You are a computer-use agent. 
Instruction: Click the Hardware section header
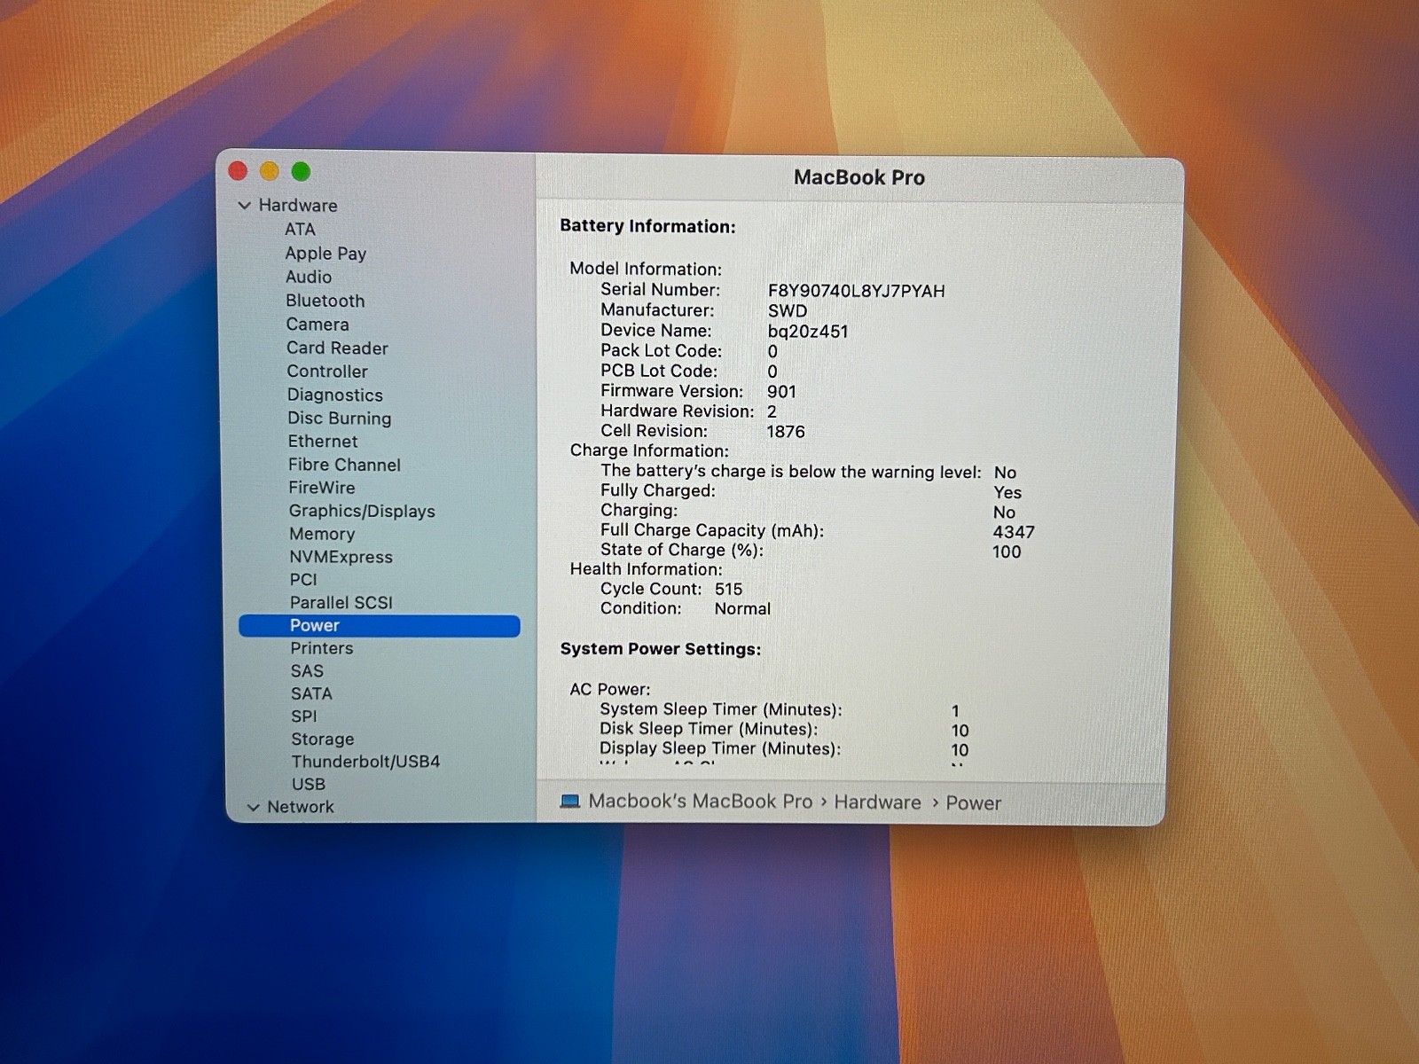pos(298,206)
